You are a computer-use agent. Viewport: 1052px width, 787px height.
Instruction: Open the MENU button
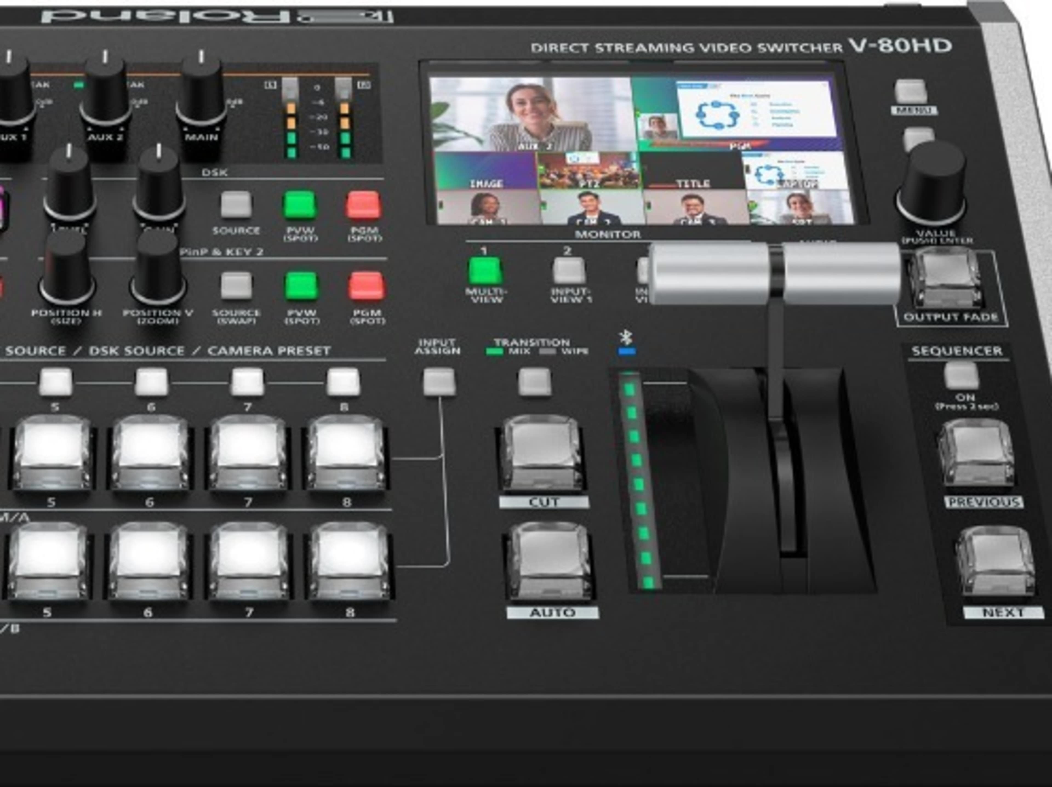910,91
